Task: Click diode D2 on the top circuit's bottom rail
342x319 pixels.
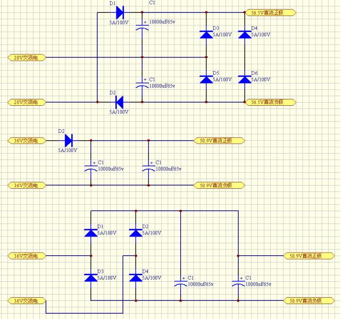Action: coord(119,101)
